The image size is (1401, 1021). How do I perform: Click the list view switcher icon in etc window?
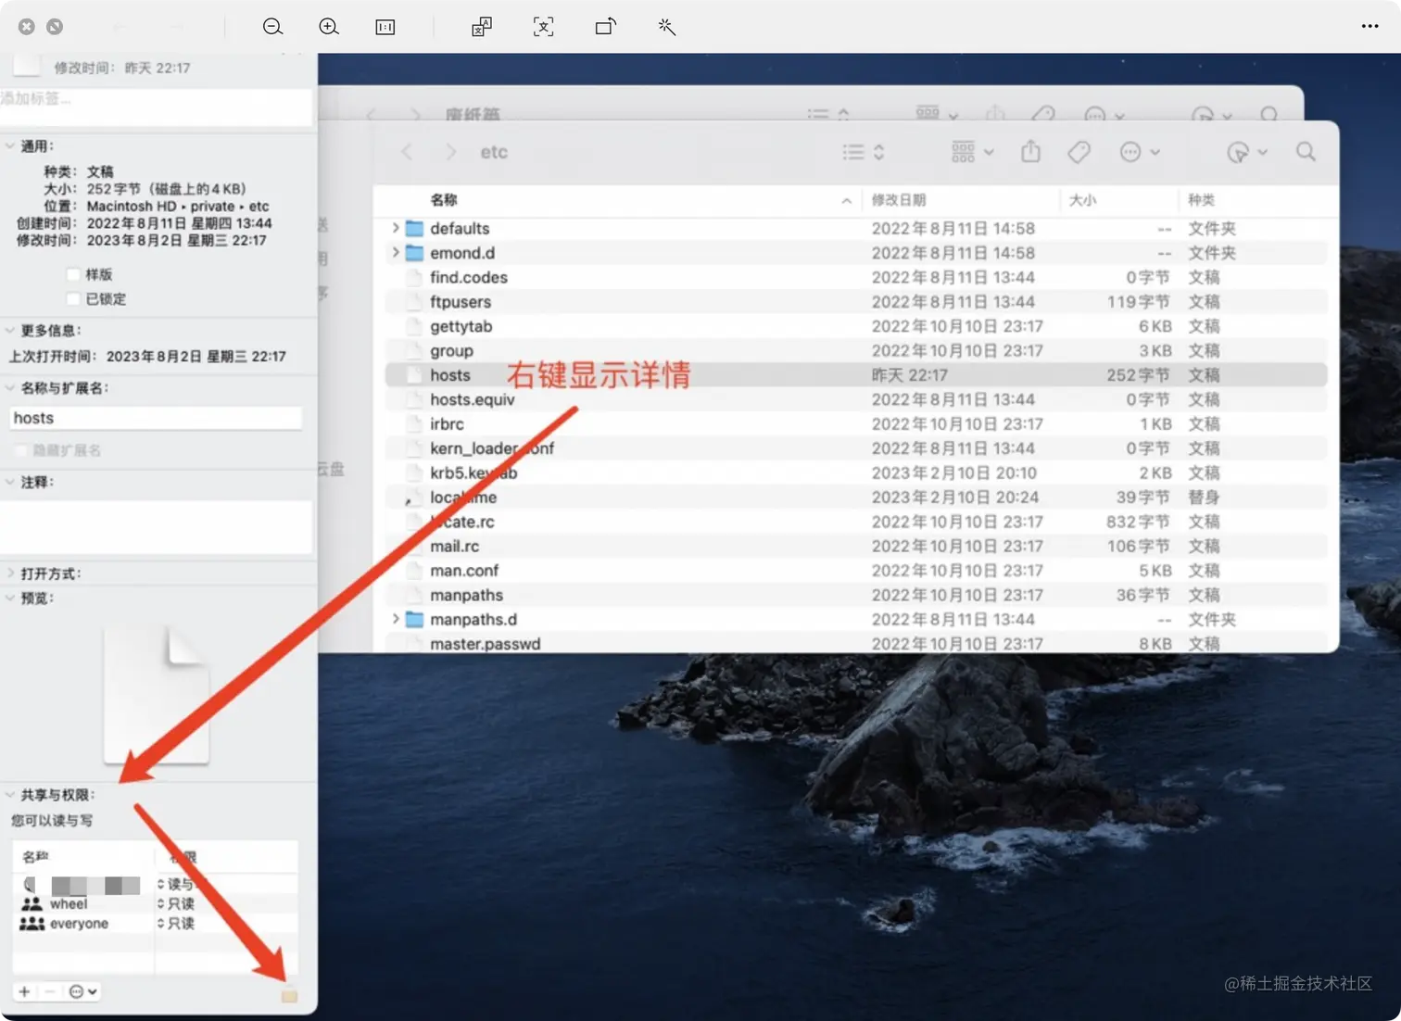(864, 152)
